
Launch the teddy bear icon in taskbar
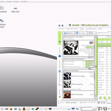tap(24, 109)
